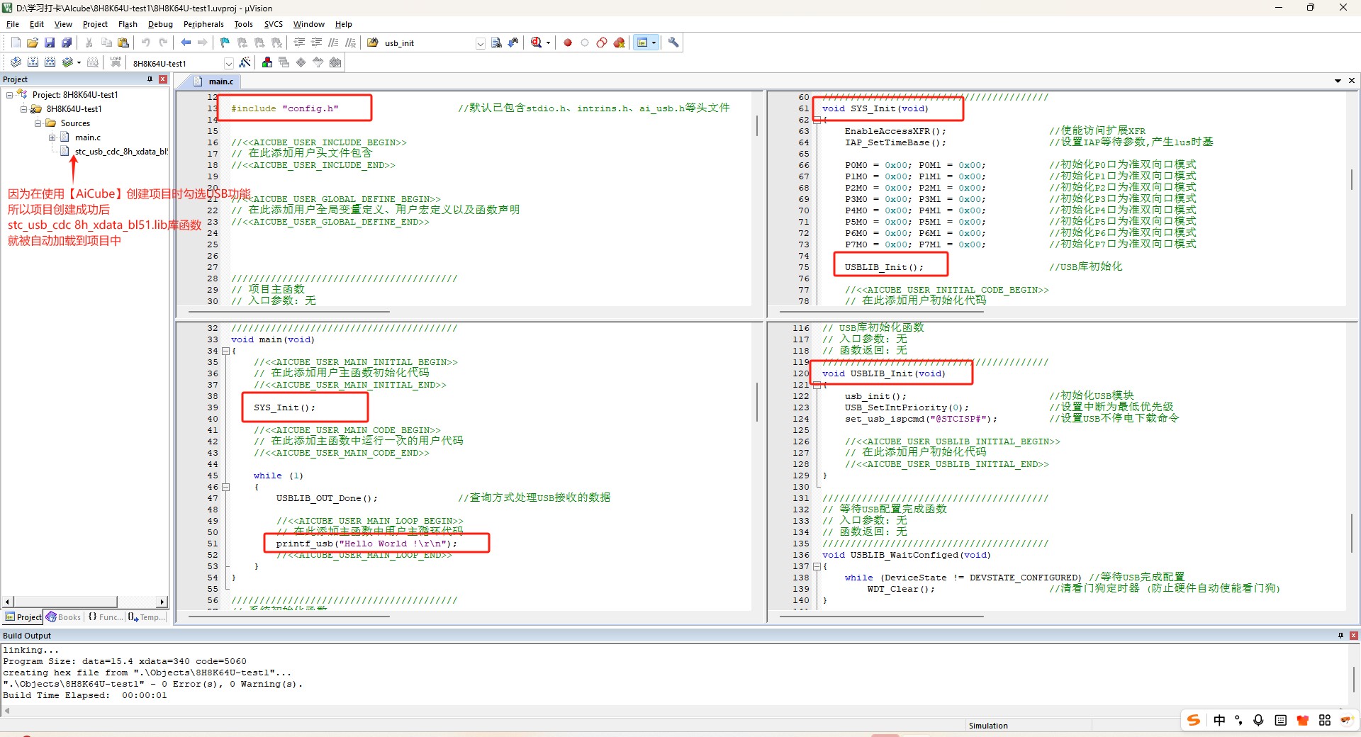Viewport: 1361px width, 737px height.
Task: Switch to Templates panel tab
Action: click(147, 617)
